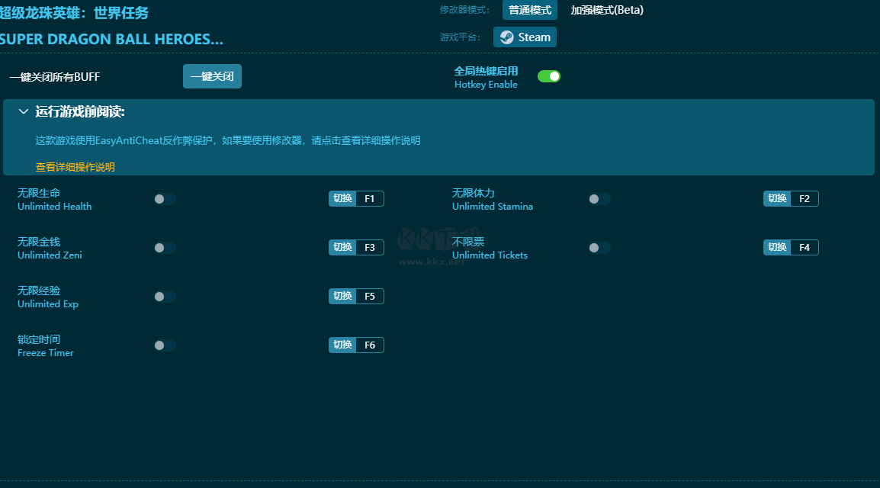Click 切换 button for F5 hotkey
Image resolution: width=880 pixels, height=488 pixels.
(x=342, y=296)
